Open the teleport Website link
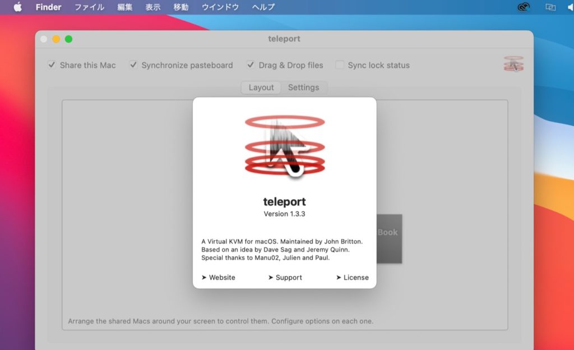Screen dimensions: 574x350 click(x=222, y=277)
